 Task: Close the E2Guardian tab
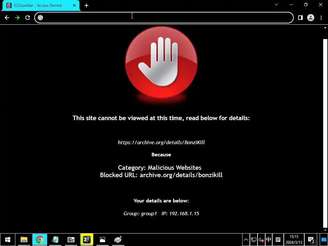74,5
